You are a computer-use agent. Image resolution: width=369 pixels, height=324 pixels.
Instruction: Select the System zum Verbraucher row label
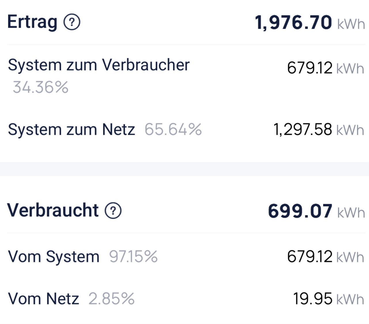point(99,65)
